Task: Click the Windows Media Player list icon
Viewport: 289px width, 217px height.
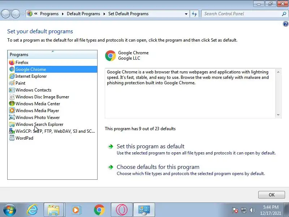Action: (x=12, y=111)
